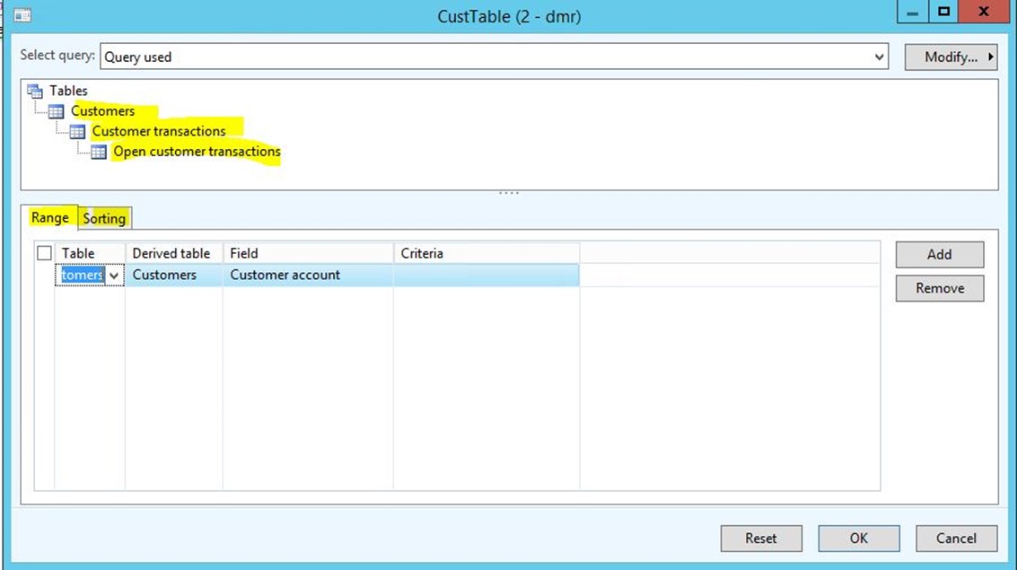This screenshot has width=1017, height=570.
Task: Click the Criteria column header
Action: [487, 253]
